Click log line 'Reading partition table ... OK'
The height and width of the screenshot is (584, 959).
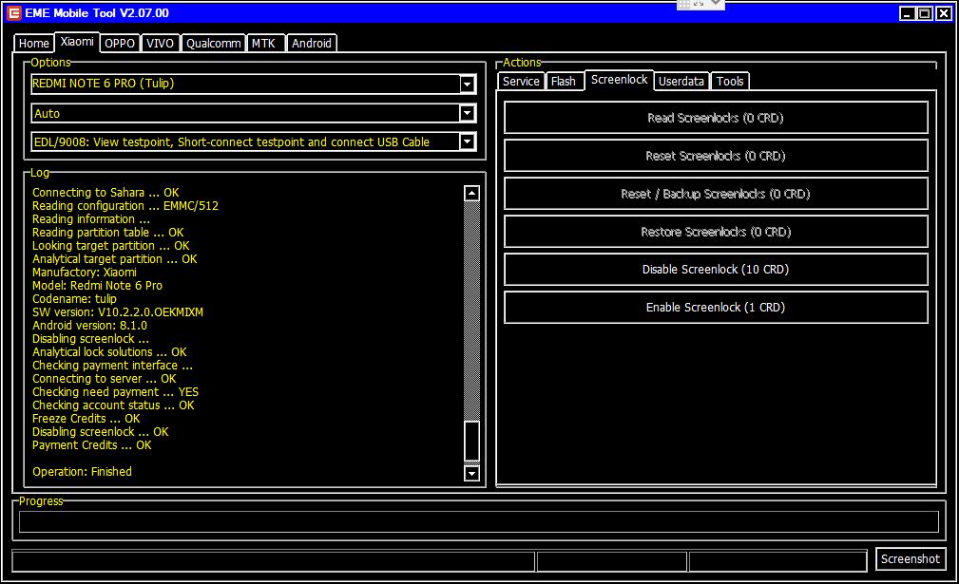107,232
